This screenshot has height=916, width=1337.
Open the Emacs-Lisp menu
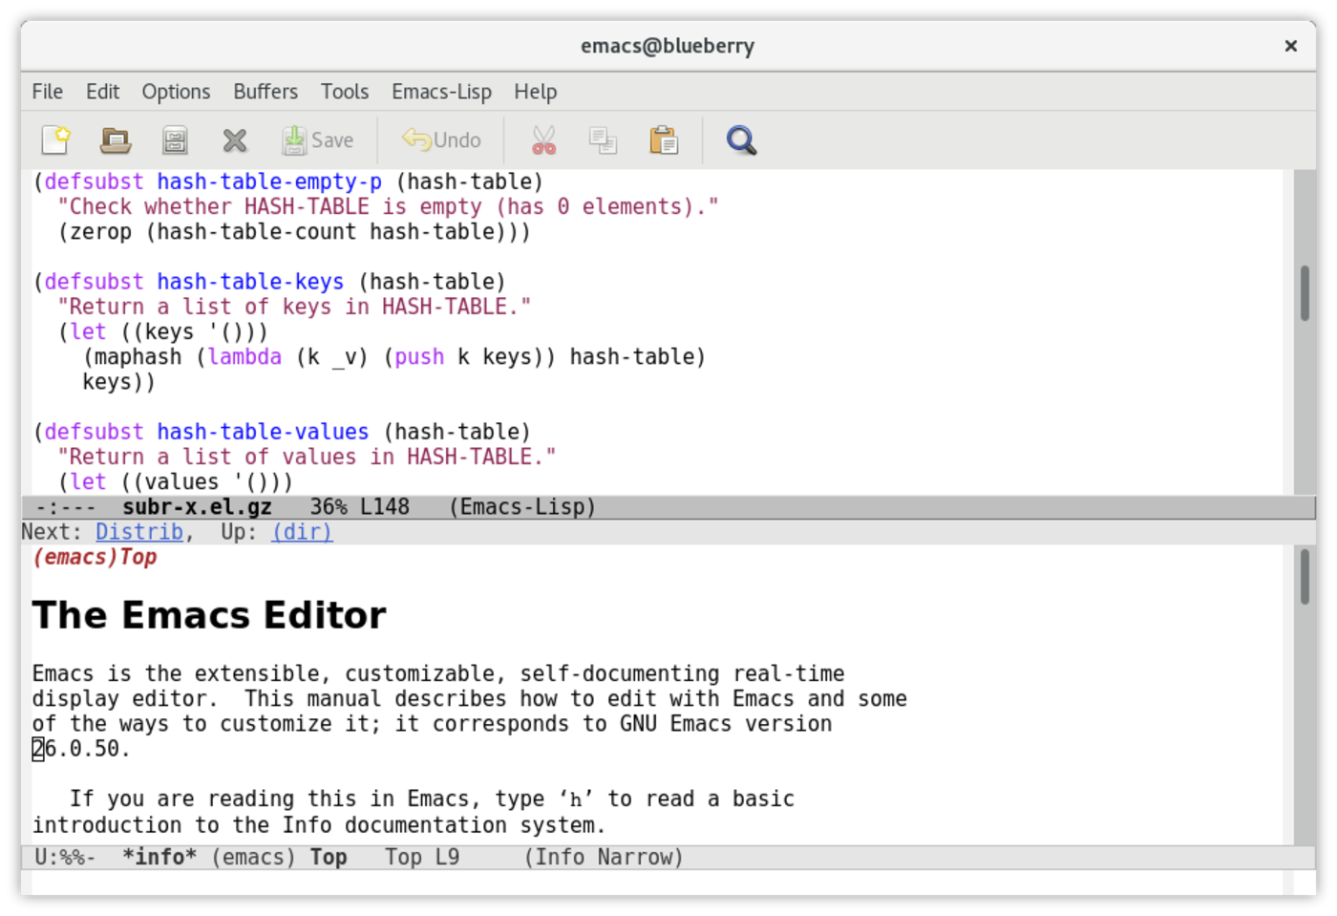(441, 91)
